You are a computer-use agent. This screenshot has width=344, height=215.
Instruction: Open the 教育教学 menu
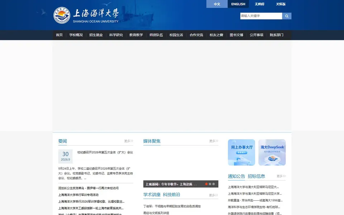(136, 35)
